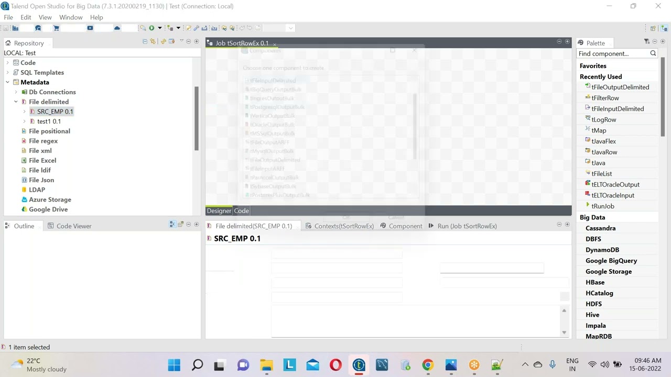Open the Cassandra palette folder
671x377 pixels.
[601, 228]
